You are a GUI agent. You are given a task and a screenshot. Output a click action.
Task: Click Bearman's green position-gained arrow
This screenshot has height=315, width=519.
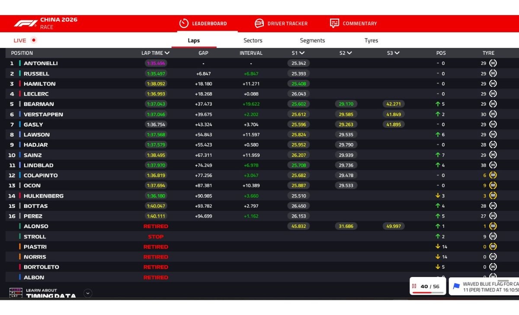coord(438,104)
